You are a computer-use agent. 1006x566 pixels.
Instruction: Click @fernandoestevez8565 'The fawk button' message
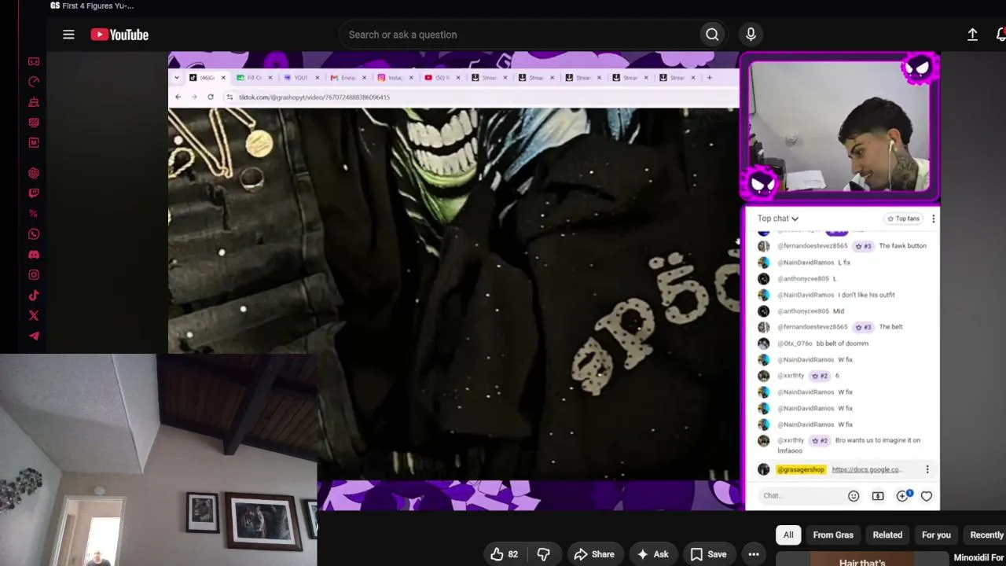click(x=843, y=246)
